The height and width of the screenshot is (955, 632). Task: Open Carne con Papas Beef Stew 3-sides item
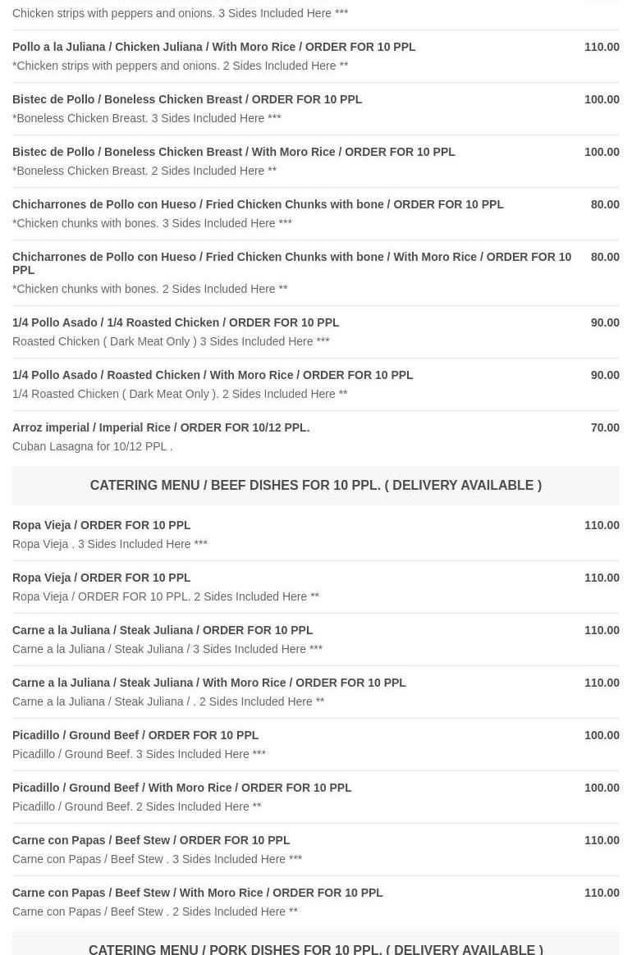tap(151, 841)
